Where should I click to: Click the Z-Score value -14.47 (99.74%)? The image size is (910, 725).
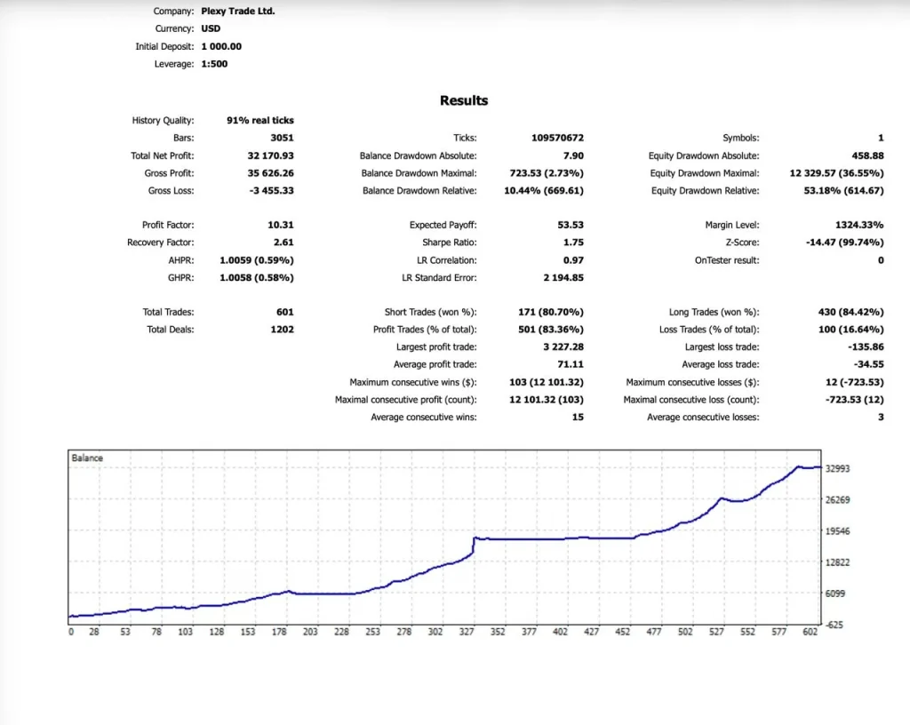pos(844,243)
